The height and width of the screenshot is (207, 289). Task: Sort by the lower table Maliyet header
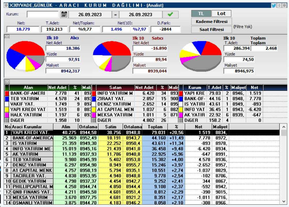click(221, 127)
